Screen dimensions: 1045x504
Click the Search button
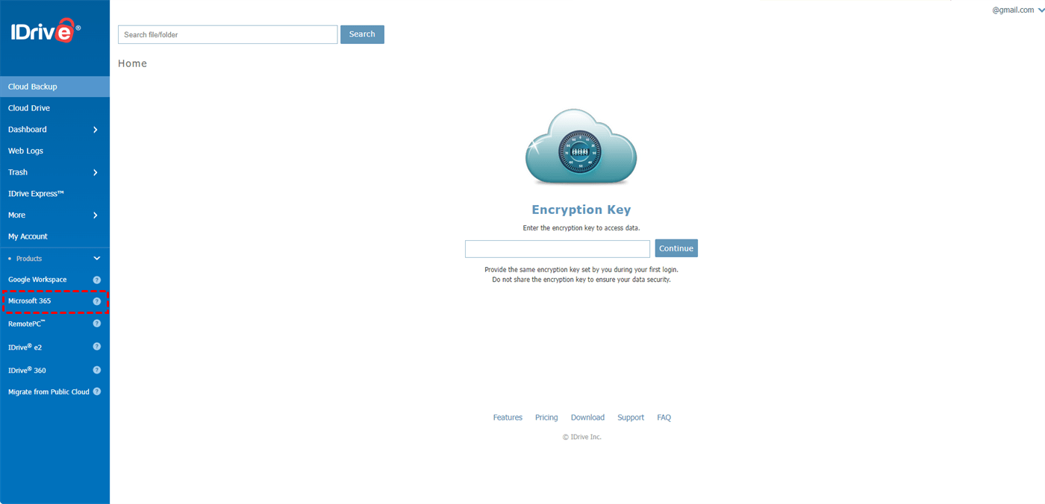point(362,34)
